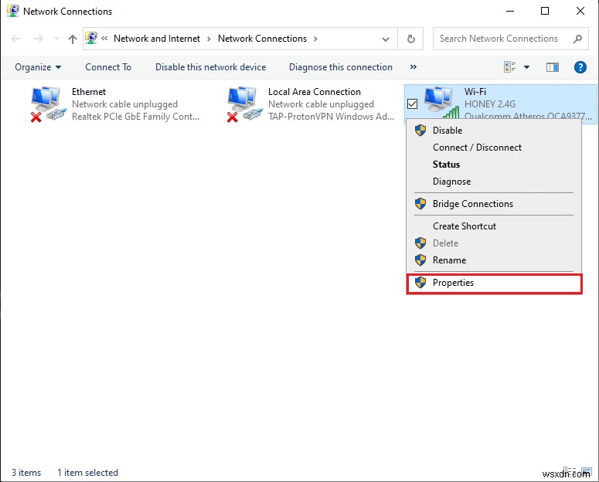Click the shield icon beside Properties
599x482 pixels.
(420, 283)
